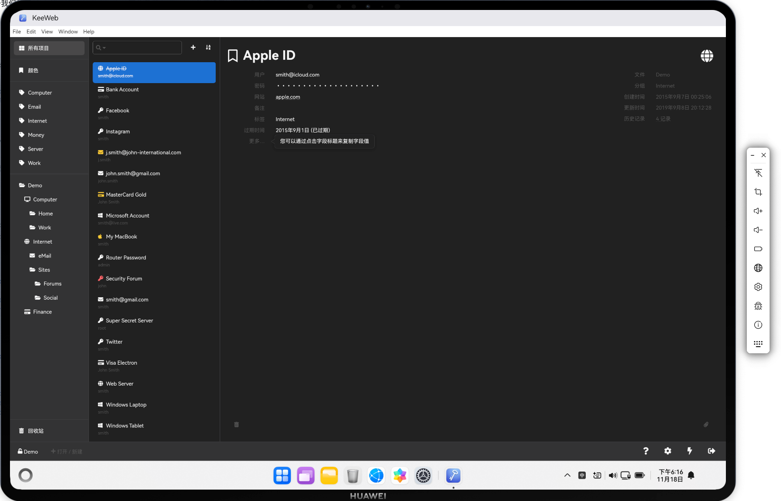This screenshot has width=781, height=501.
Task: Filter by the Money tag
Action: pos(49,135)
